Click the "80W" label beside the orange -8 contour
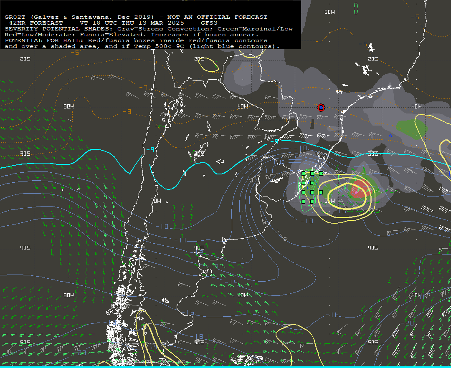This screenshot has height=368, width=451. click(69, 106)
